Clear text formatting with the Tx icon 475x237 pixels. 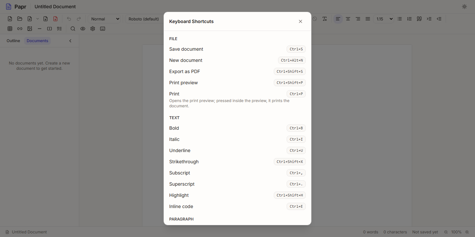click(x=325, y=19)
